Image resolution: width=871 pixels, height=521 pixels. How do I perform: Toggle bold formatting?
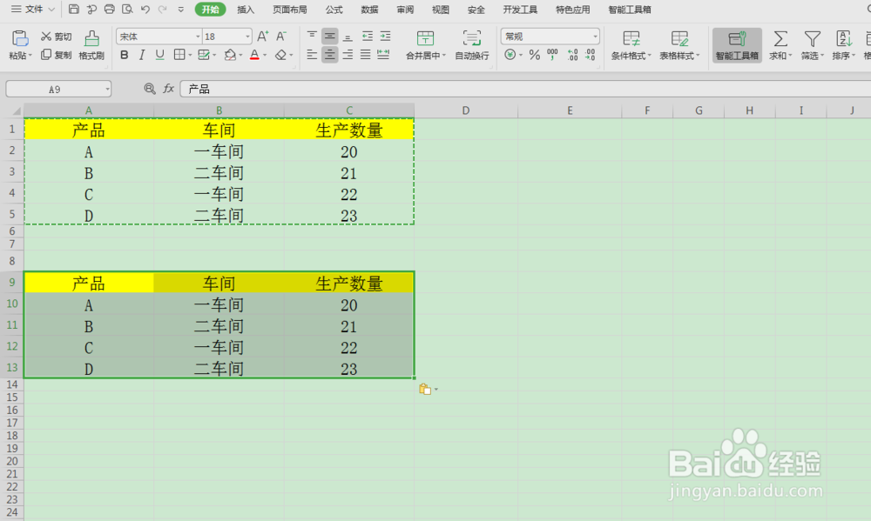pyautogui.click(x=125, y=55)
